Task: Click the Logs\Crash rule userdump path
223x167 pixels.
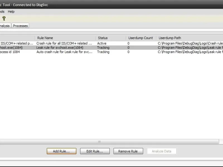Action: pyautogui.click(x=190, y=43)
